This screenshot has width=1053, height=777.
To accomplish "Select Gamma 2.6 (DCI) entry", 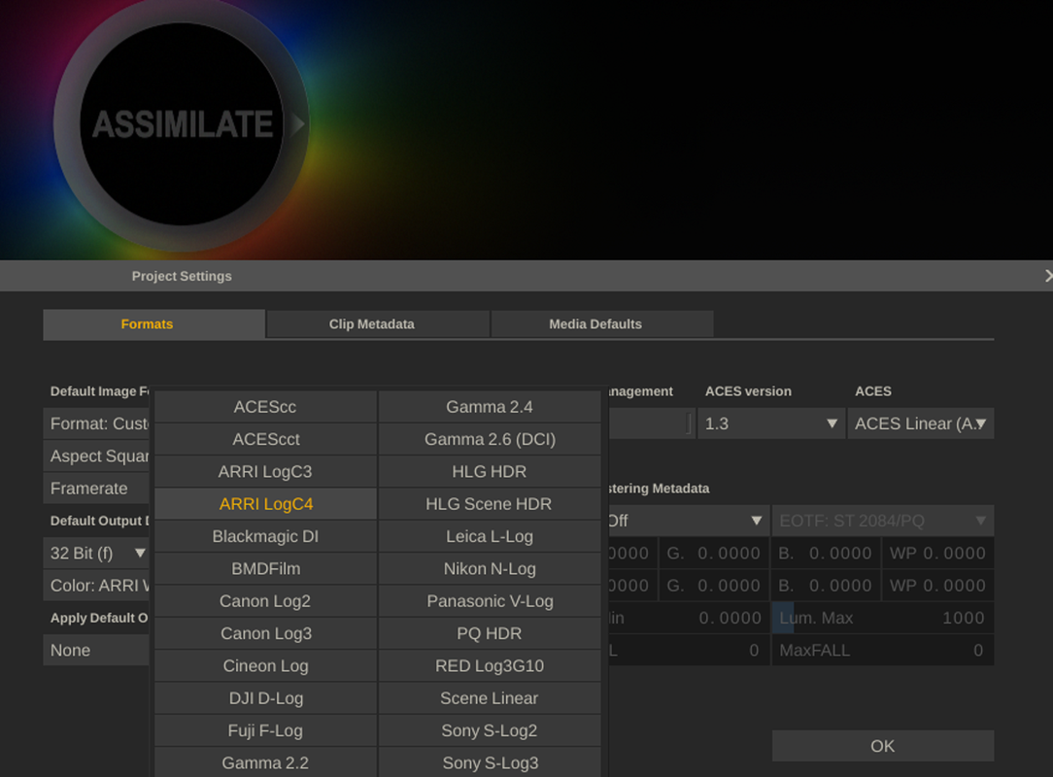I will (x=490, y=439).
